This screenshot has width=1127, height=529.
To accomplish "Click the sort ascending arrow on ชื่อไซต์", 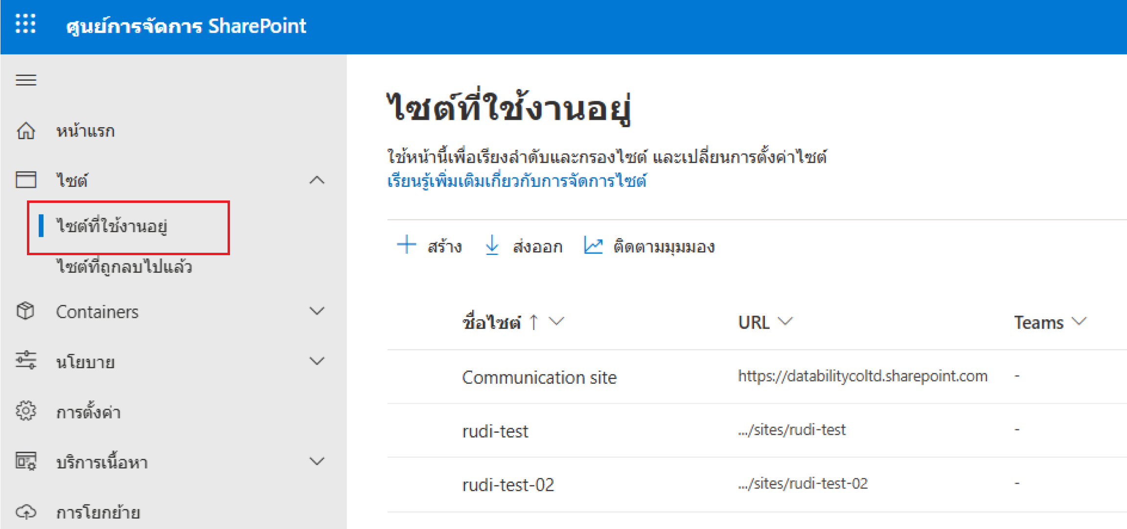I will (x=534, y=322).
